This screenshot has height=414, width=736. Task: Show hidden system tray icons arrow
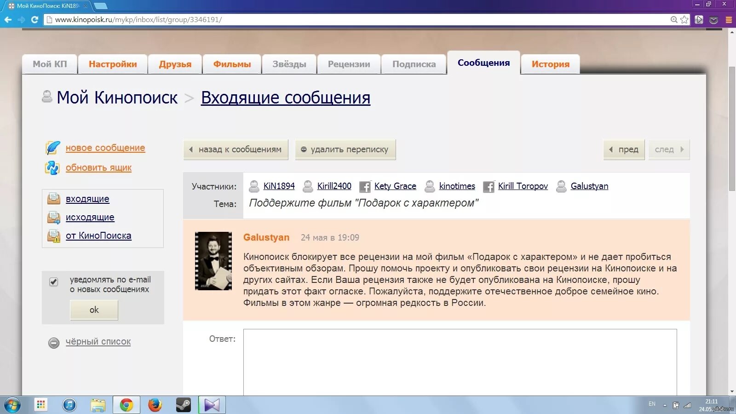point(665,405)
